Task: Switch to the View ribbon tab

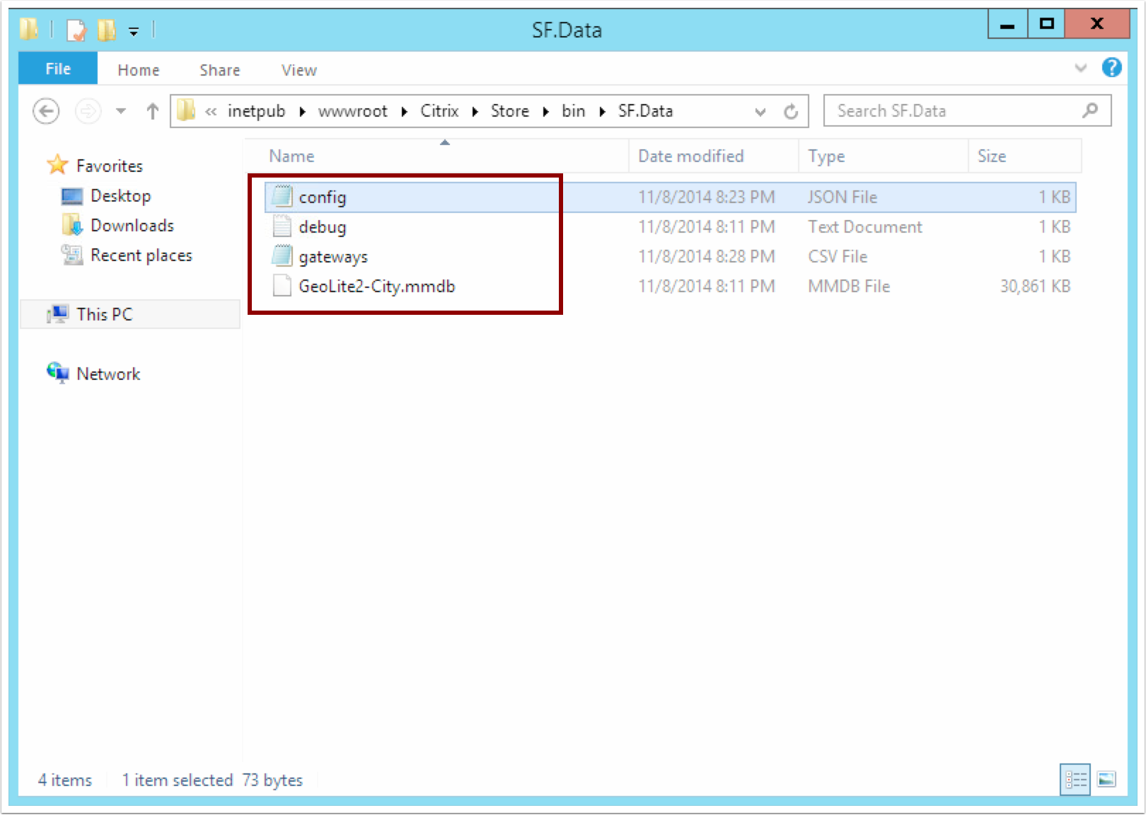Action: click(x=299, y=70)
